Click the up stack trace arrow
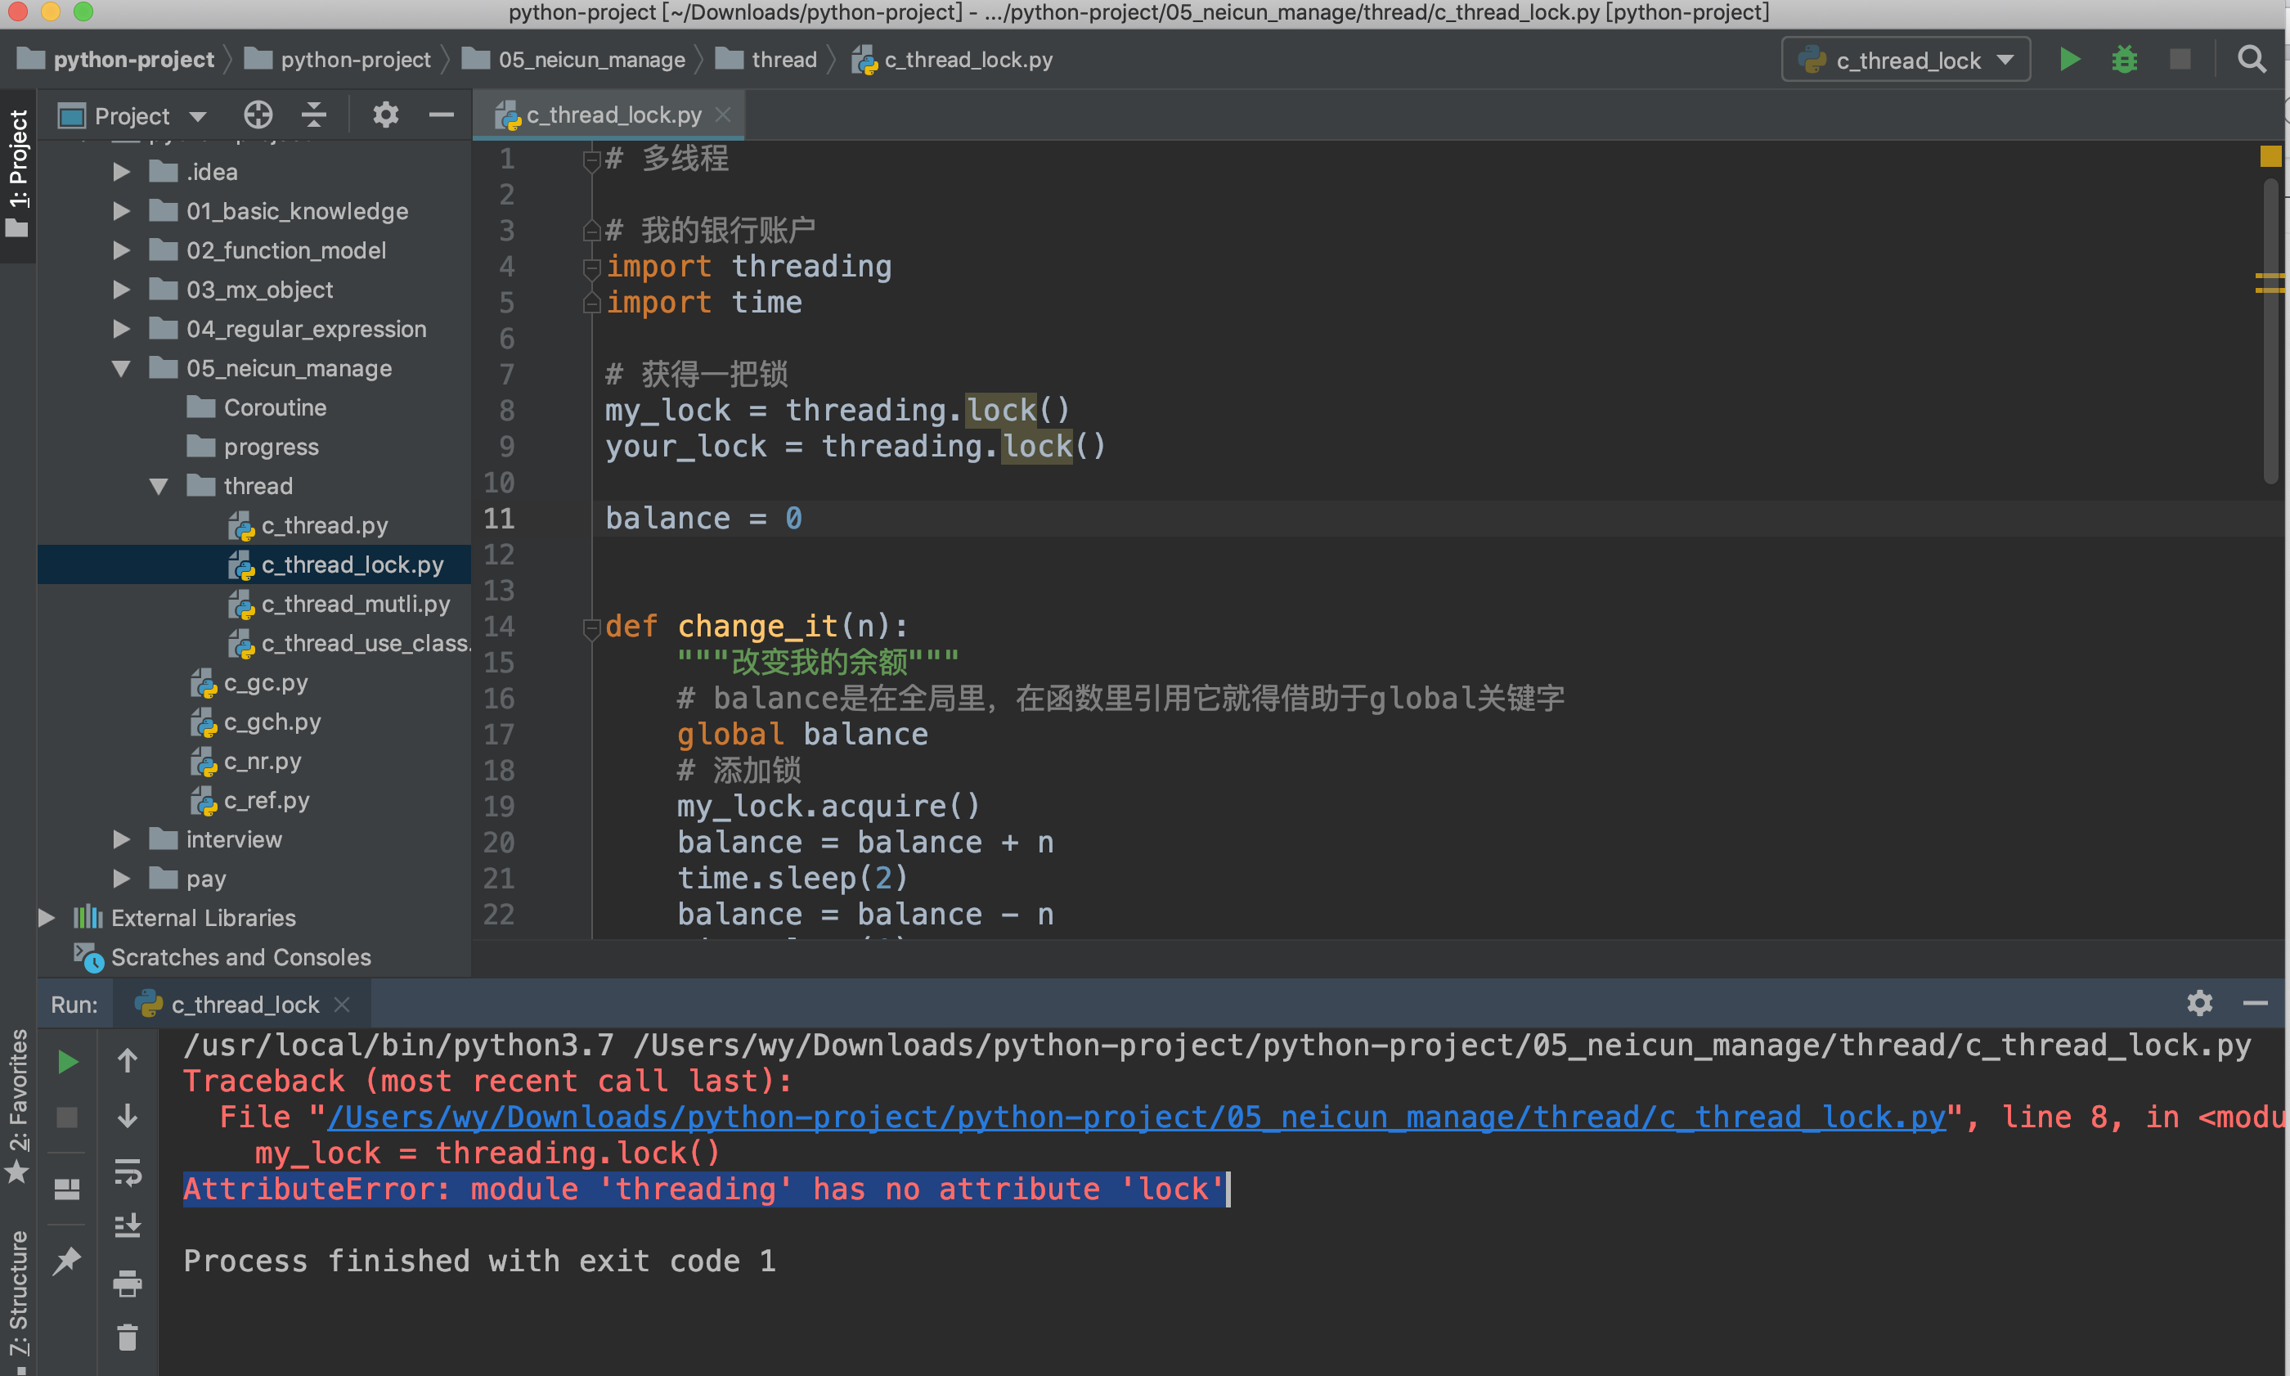Image resolution: width=2290 pixels, height=1376 pixels. tap(128, 1061)
